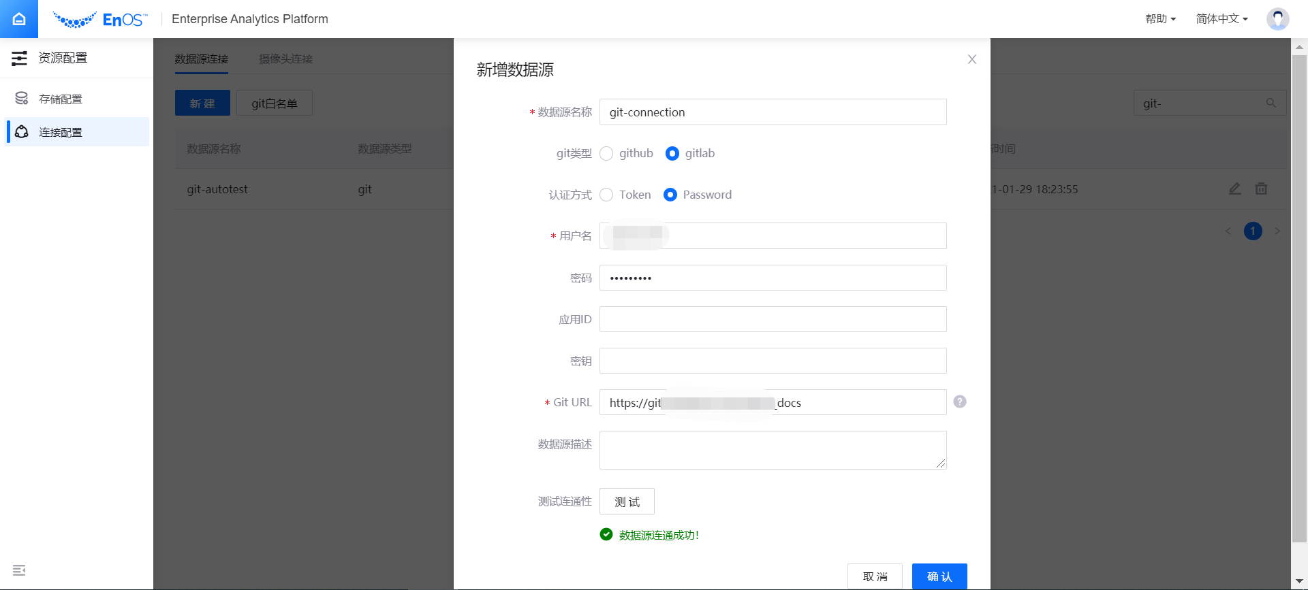The image size is (1308, 590).
Task: Click the Git URL help question icon
Action: pos(960,401)
